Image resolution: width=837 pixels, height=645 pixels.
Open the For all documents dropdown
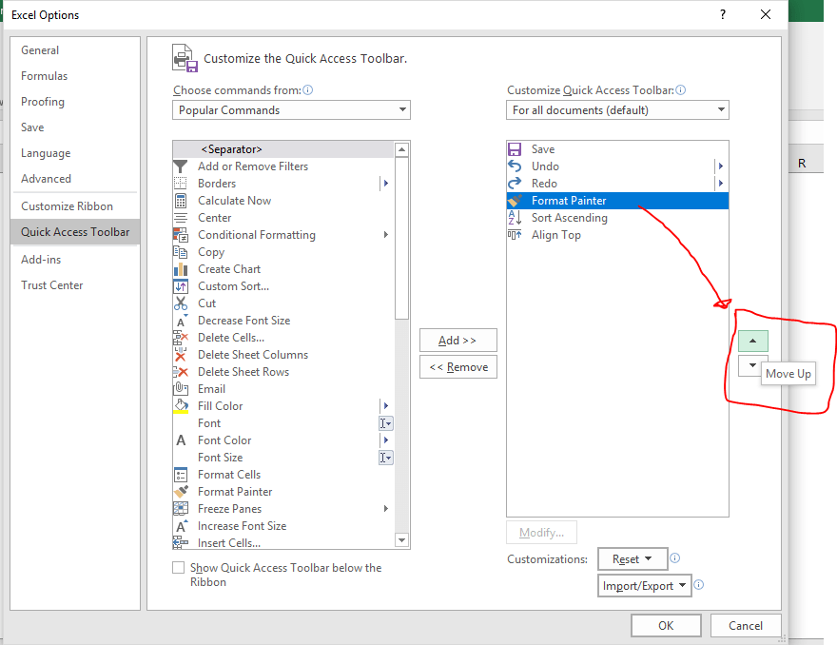click(617, 110)
